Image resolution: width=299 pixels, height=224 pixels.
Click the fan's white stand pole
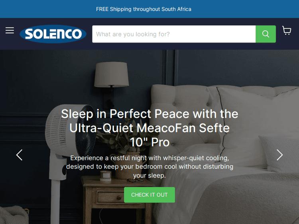click(x=56, y=202)
